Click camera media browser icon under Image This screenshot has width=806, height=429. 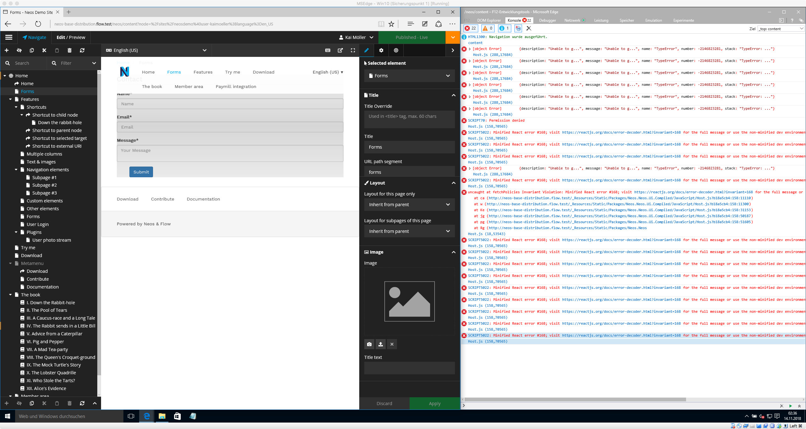pos(369,344)
